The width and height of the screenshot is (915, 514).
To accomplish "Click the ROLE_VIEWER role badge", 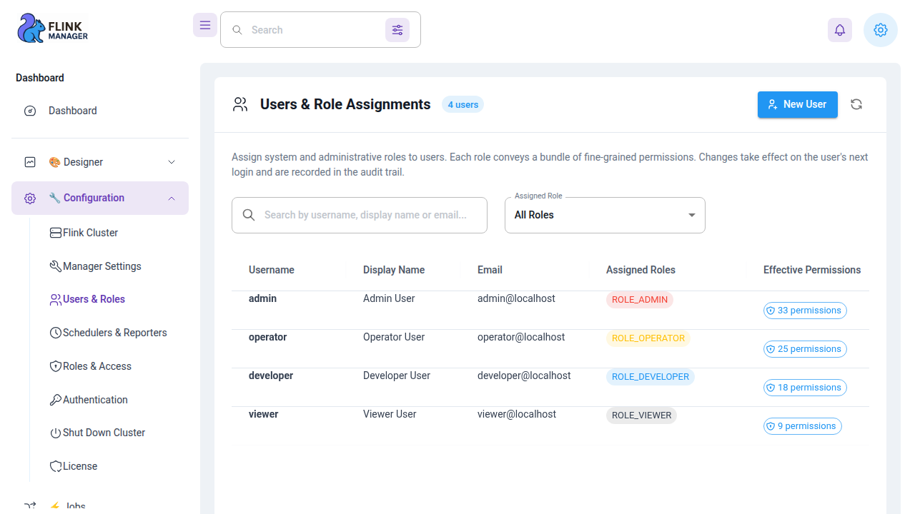I will click(642, 415).
